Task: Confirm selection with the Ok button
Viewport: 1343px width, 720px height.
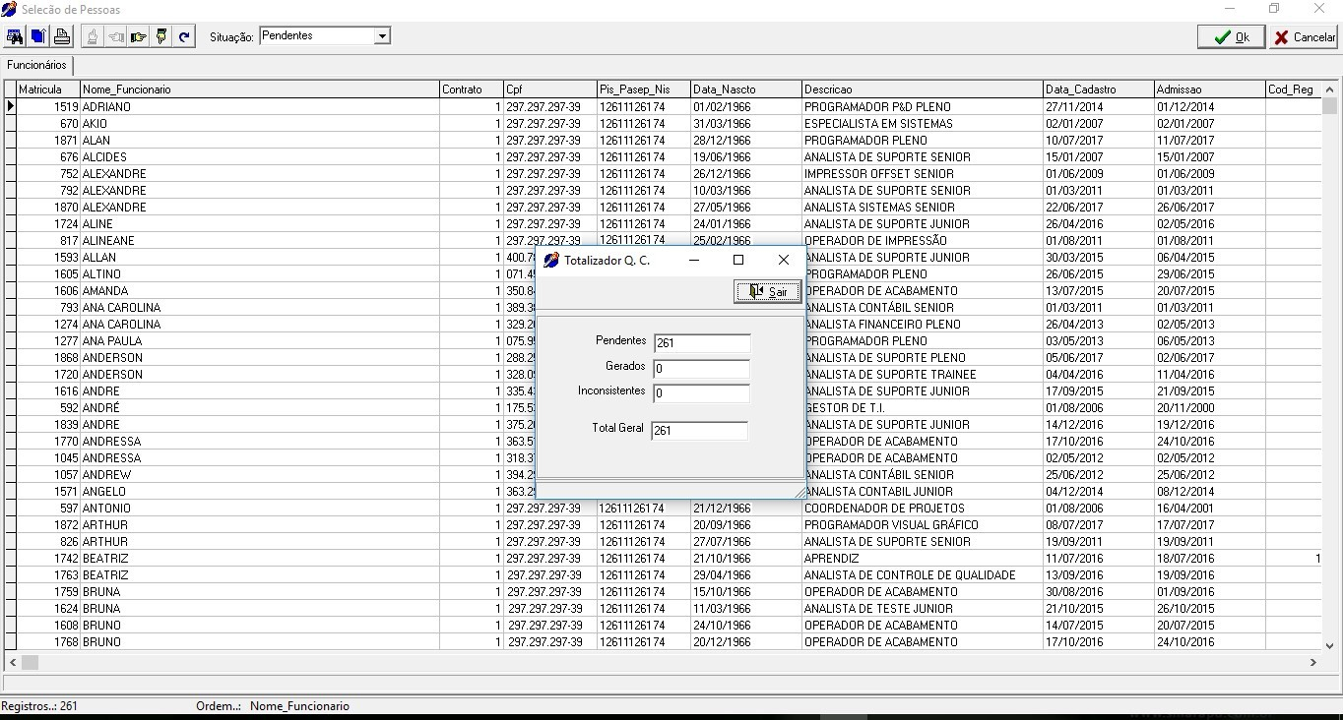Action: click(1230, 35)
